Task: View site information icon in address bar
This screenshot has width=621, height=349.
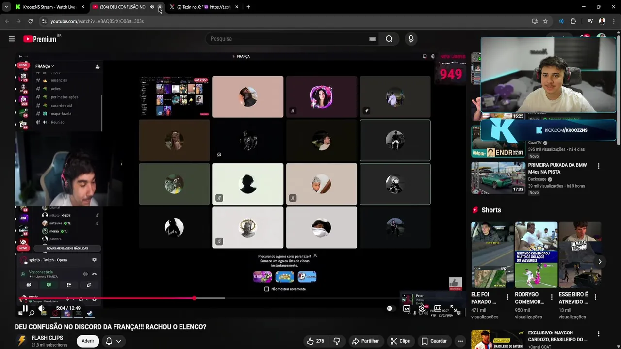Action: 44,21
